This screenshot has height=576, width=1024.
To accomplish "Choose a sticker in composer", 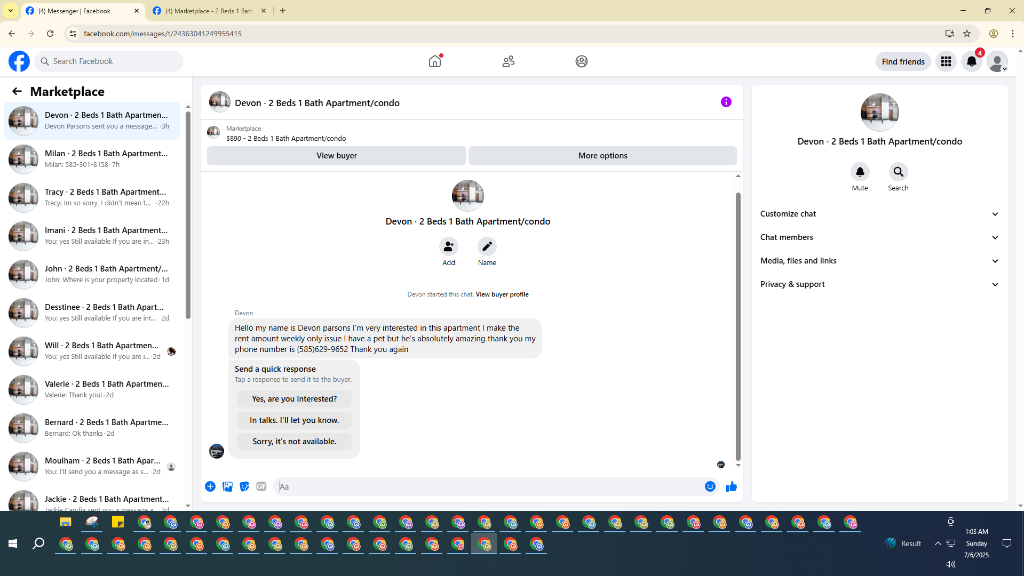I will [244, 486].
